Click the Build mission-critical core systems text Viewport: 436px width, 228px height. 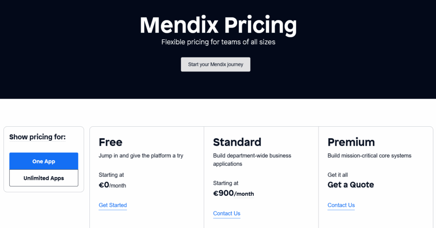pyautogui.click(x=369, y=156)
